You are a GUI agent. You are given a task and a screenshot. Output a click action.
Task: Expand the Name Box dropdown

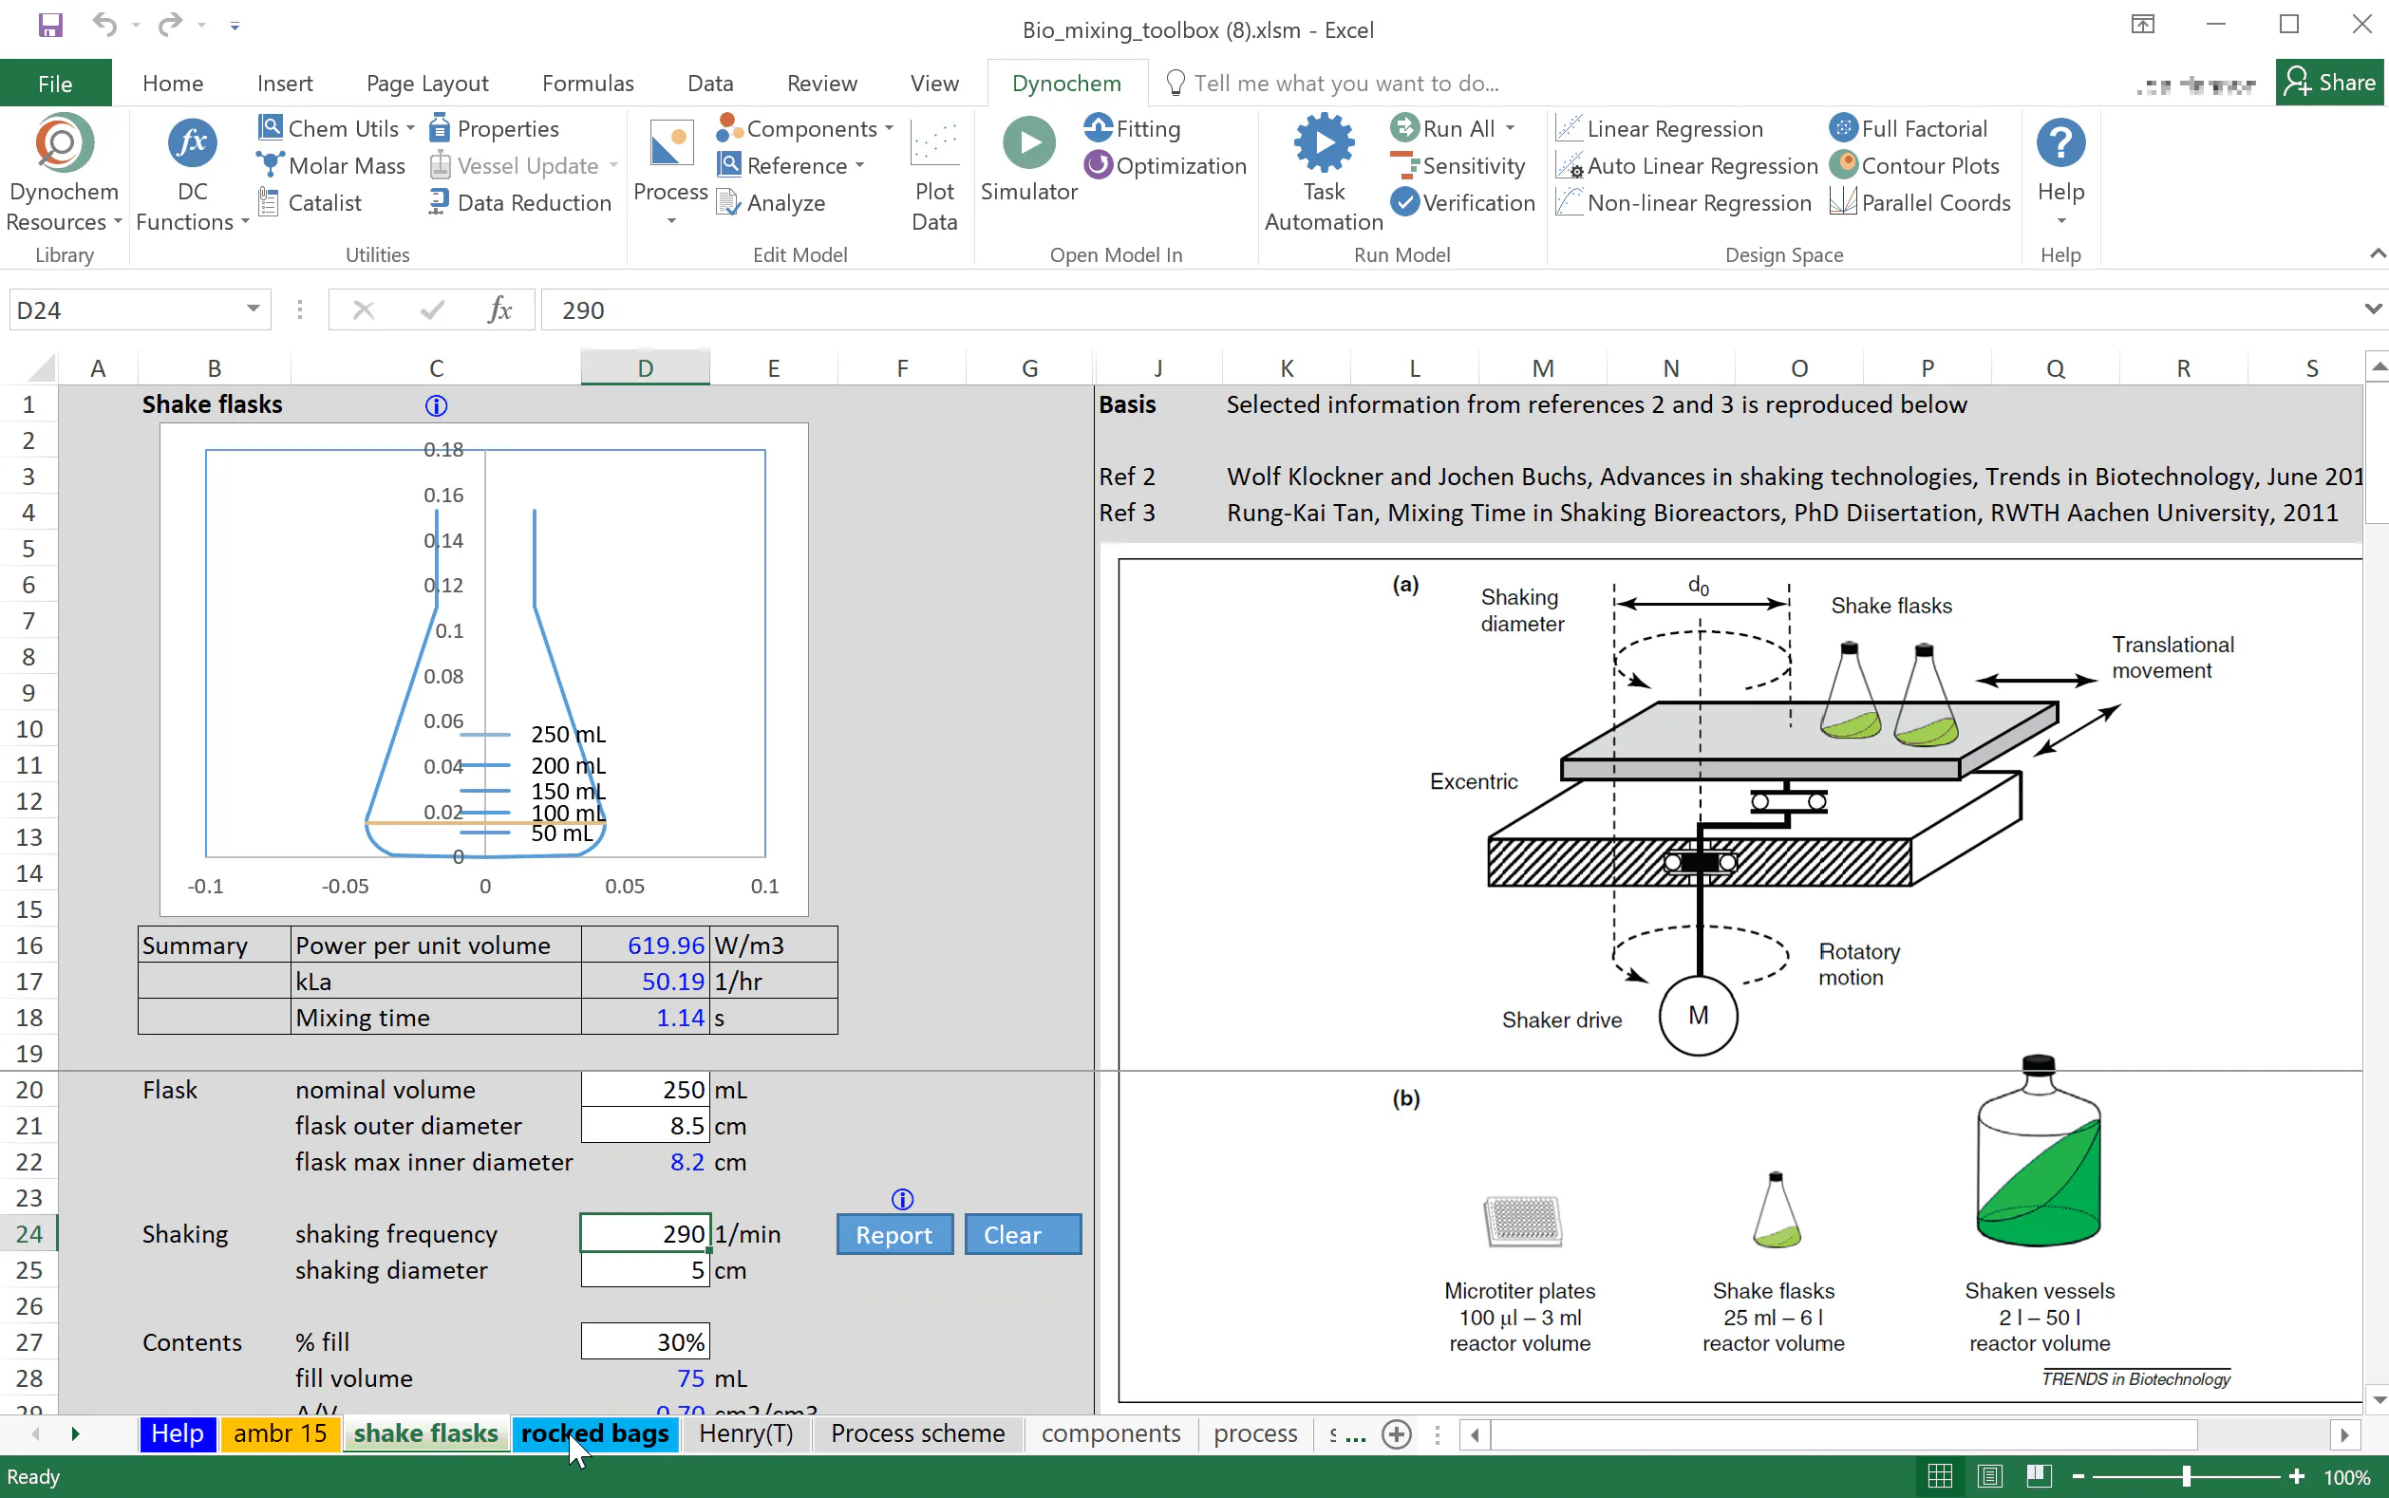click(x=254, y=310)
